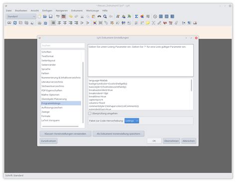The height and width of the screenshot is (182, 236).
Task: Click the itemized list icon
Action: (65, 23)
